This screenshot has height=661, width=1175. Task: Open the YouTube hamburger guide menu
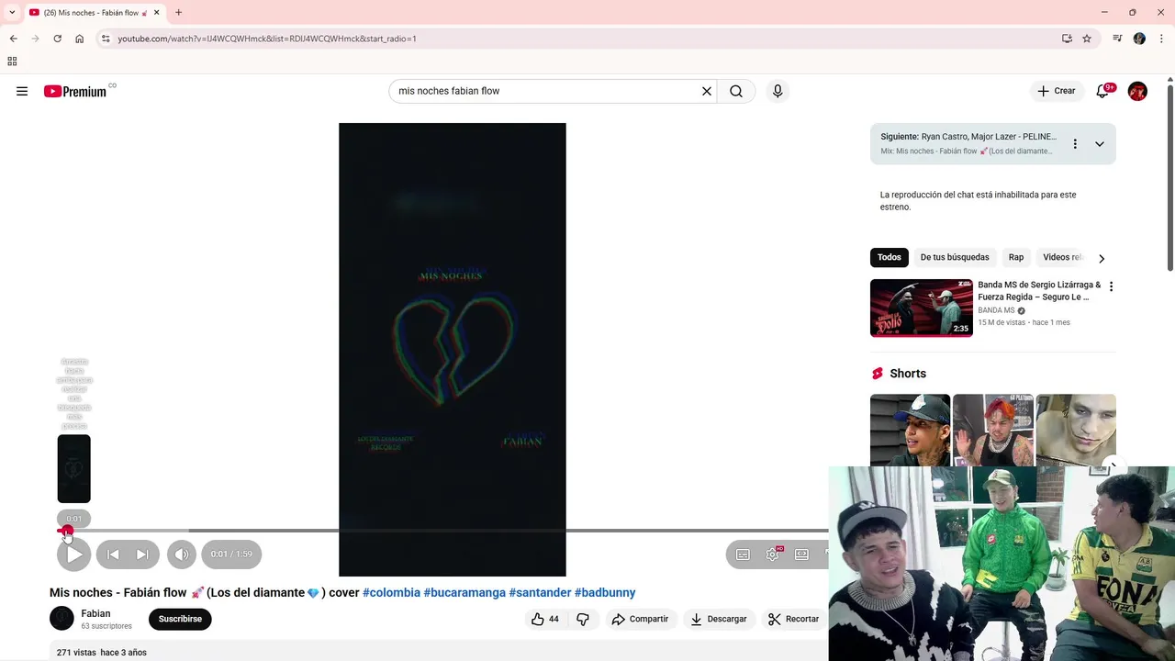pyautogui.click(x=22, y=91)
